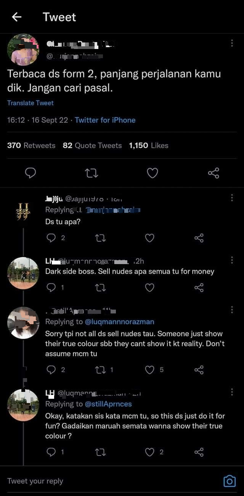244x496 pixels.
Task: Open @luqmannnorazman mention link
Action: pyautogui.click(x=120, y=322)
